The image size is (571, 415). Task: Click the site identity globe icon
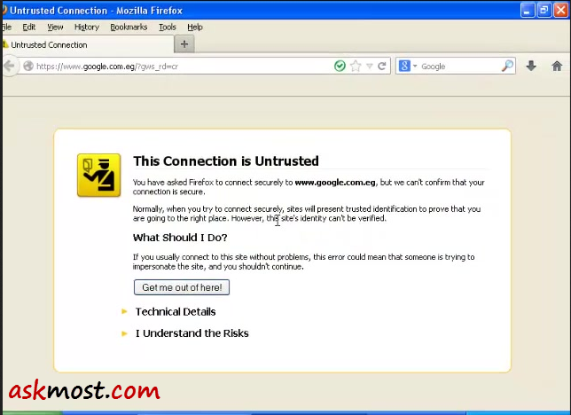(x=28, y=66)
